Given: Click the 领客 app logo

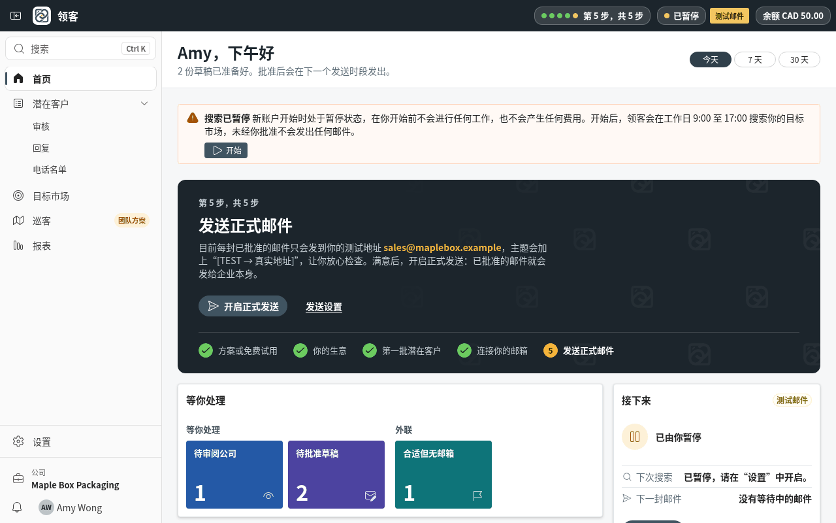Looking at the screenshot, I should point(42,16).
